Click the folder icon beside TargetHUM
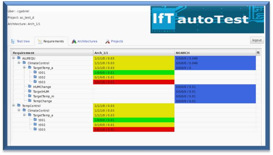 30,91
